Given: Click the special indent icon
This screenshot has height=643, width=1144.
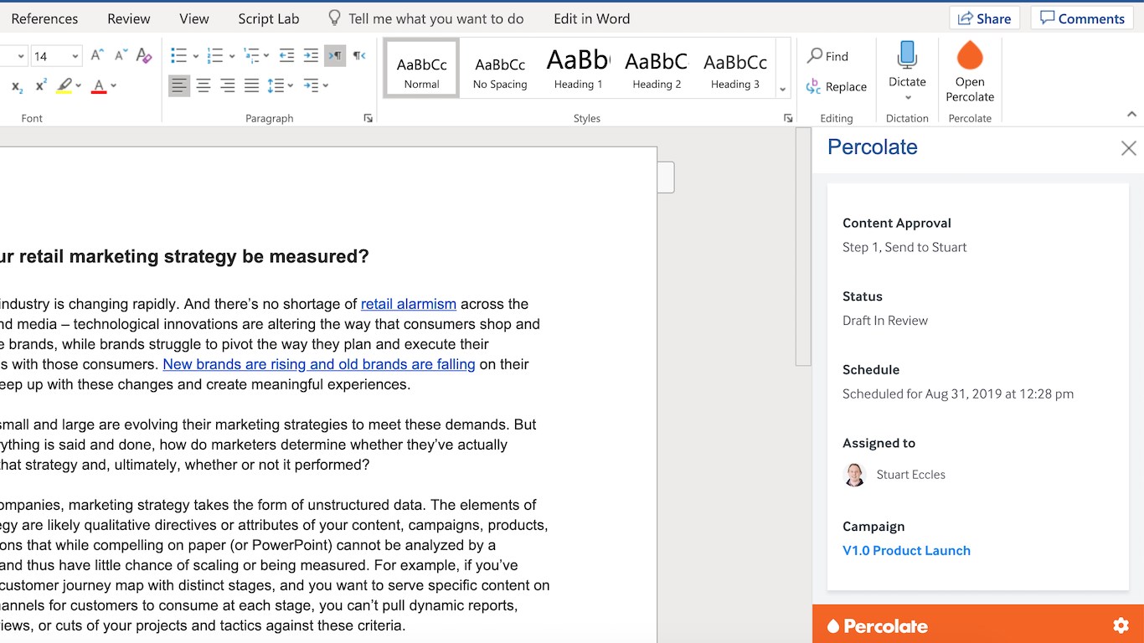Looking at the screenshot, I should [x=312, y=85].
